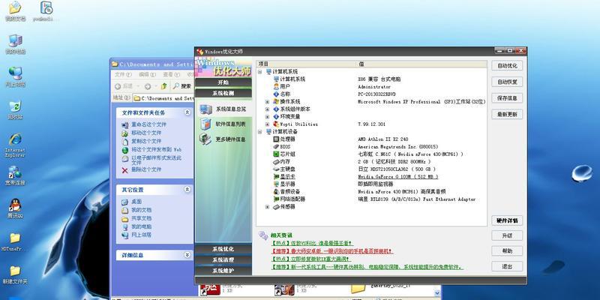Screen dimensions: 600x300
Task: Open the 系统维护 section tab
Action: coord(223,271)
